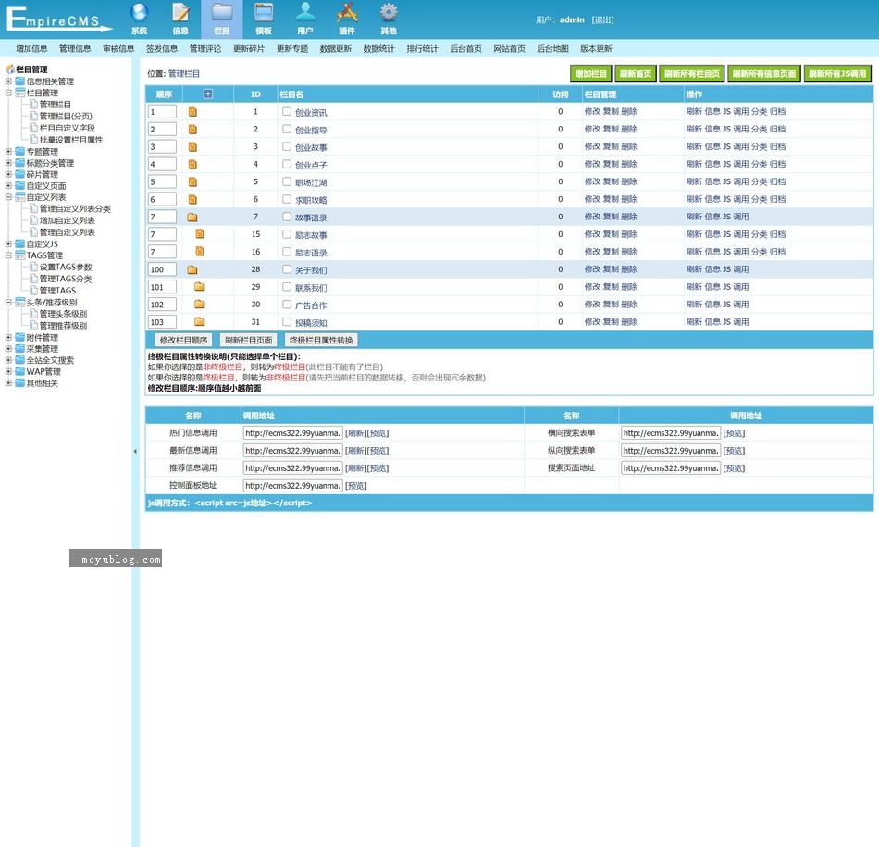The image size is (879, 847).
Task: Click the 热门信息调用 URL field
Action: click(293, 433)
